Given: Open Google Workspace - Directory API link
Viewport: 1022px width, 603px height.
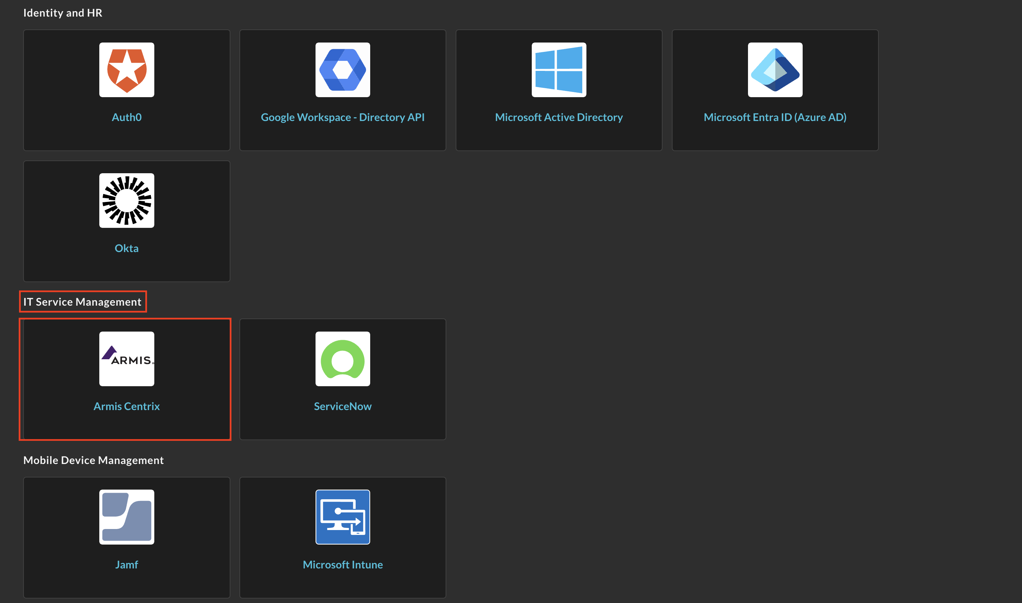Looking at the screenshot, I should click(343, 118).
